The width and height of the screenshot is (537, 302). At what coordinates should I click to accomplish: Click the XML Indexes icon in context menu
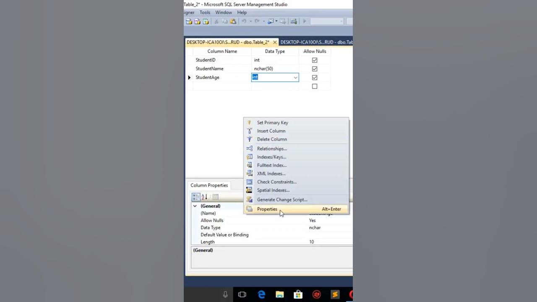(x=249, y=173)
